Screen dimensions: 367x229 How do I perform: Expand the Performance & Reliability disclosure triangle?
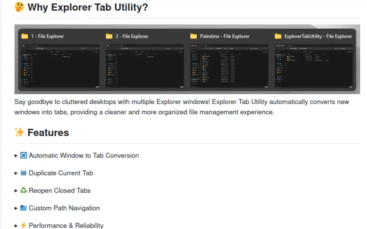(x=16, y=226)
